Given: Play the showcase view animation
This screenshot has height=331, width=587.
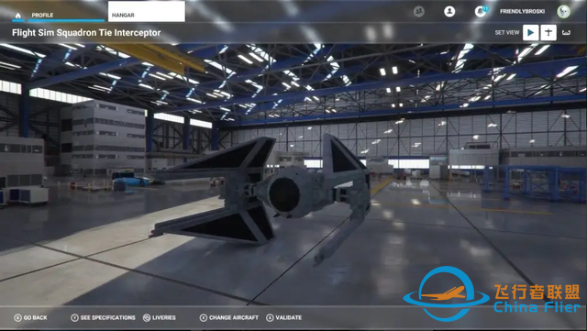Looking at the screenshot, I should [530, 33].
